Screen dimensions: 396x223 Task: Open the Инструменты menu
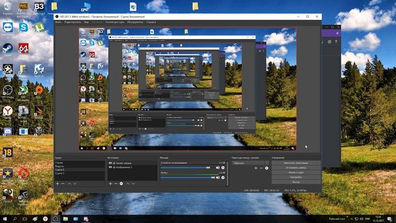(135, 22)
